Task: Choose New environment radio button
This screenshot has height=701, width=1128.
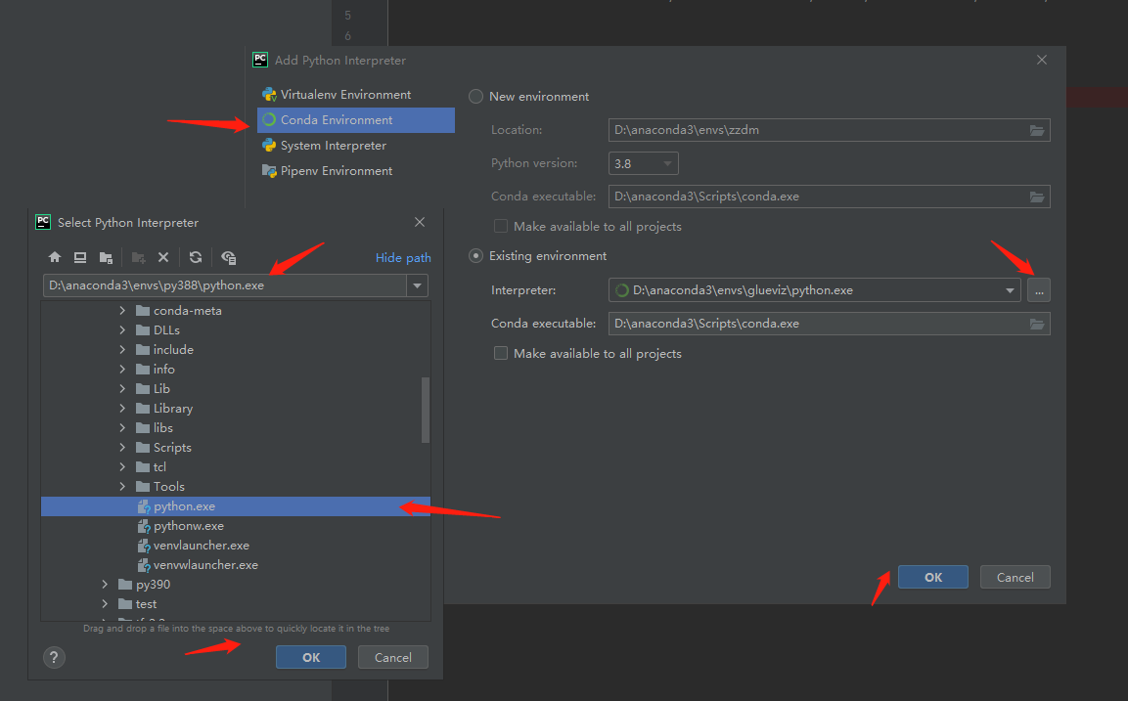Action: point(475,97)
